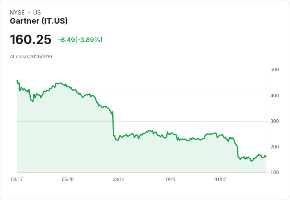Click the 05/29 date axis label

68,180
